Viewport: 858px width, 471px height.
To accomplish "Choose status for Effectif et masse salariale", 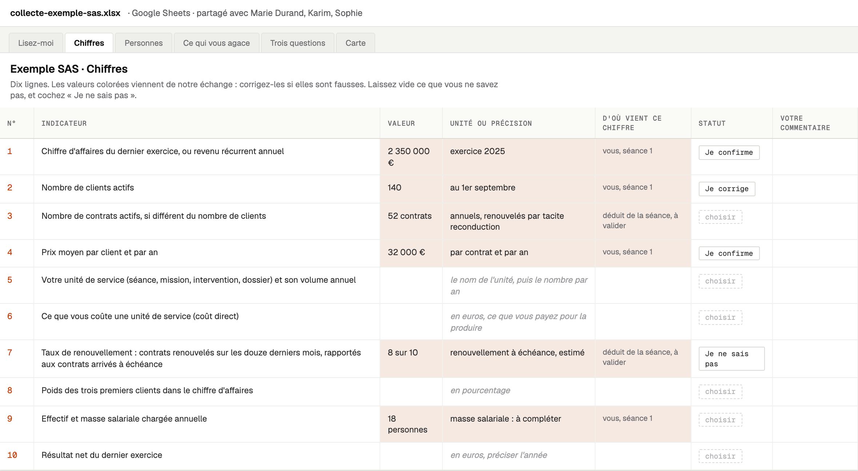I will point(720,420).
